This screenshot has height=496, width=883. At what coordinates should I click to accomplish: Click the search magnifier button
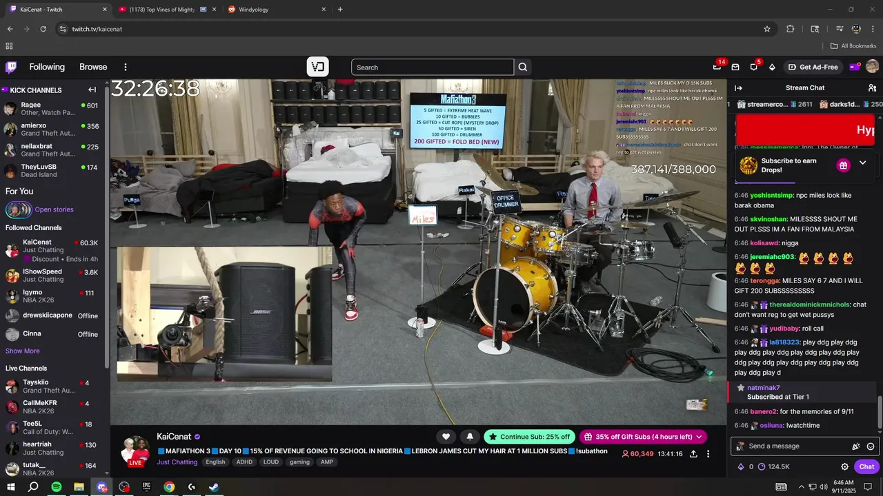[x=523, y=67]
